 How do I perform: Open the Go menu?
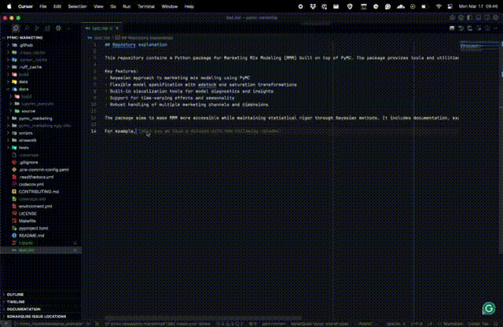[x=113, y=6]
